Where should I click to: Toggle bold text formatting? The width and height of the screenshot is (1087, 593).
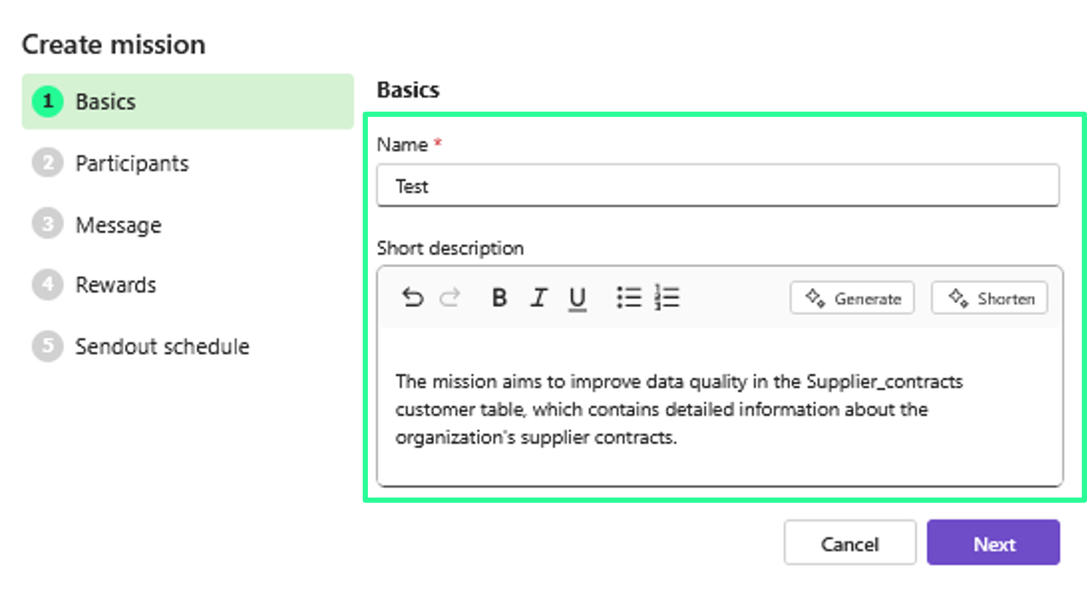coord(499,298)
